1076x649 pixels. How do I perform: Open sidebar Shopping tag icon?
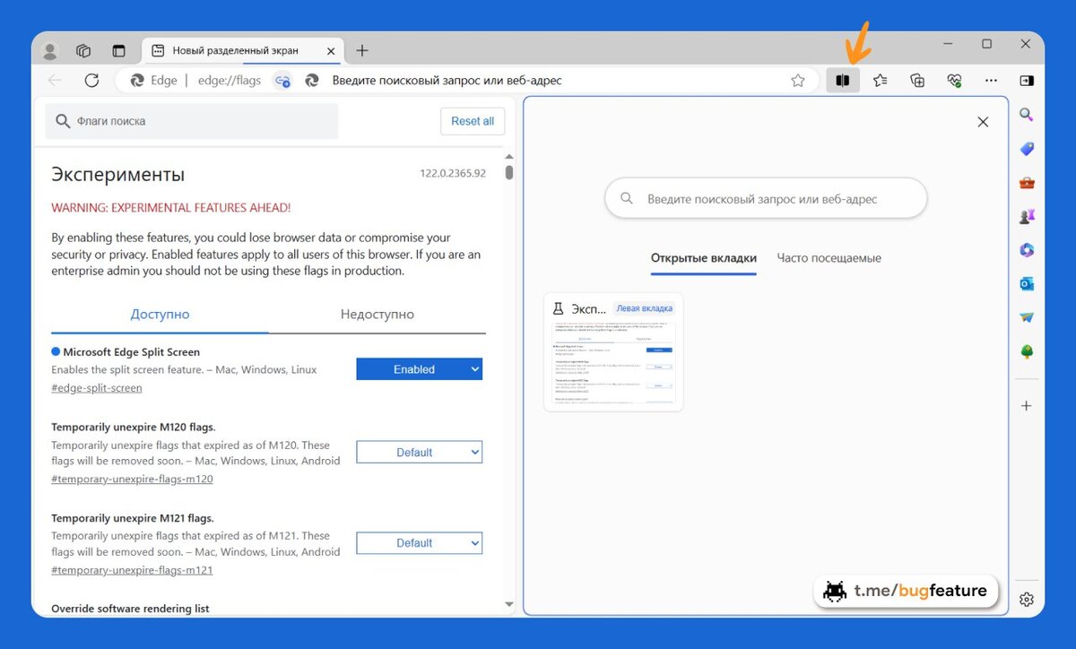click(x=1027, y=149)
